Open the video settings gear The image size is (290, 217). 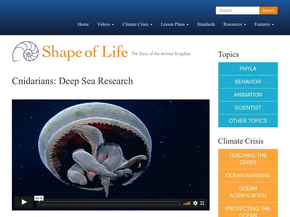(195, 203)
